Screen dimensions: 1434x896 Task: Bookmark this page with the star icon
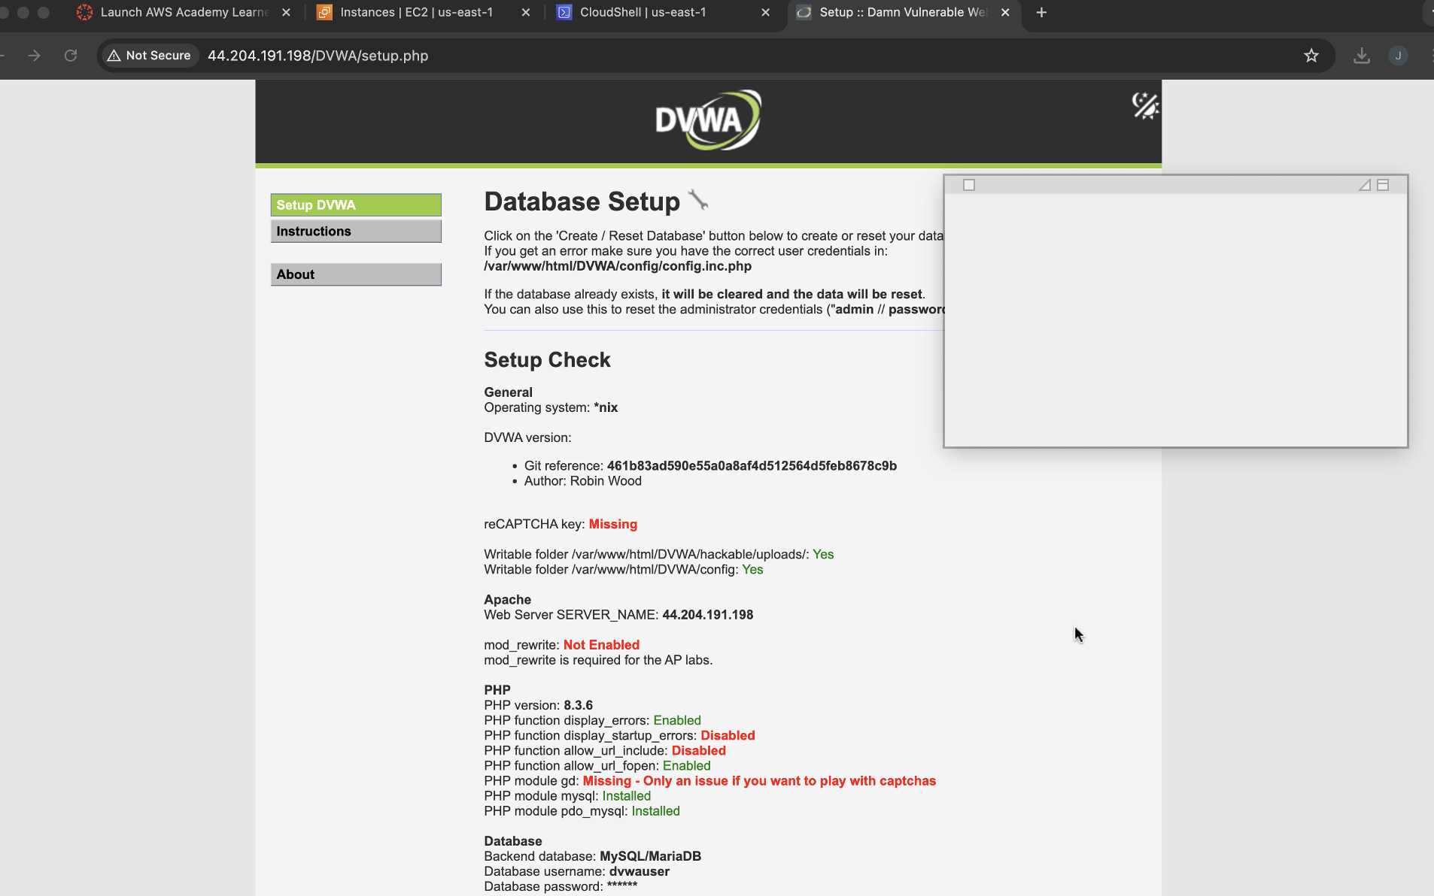pos(1311,56)
